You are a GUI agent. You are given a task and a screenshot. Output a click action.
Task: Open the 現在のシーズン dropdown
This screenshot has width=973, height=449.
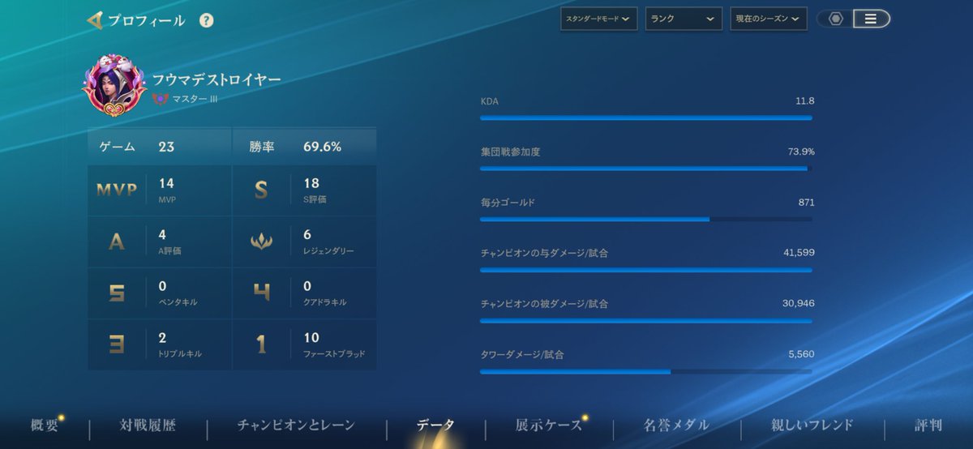[769, 19]
